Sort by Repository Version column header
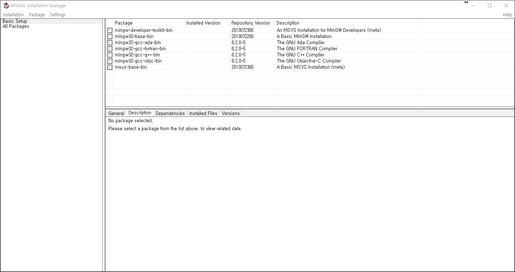Screen dimensions: 515x272 pyautogui.click(x=252, y=23)
